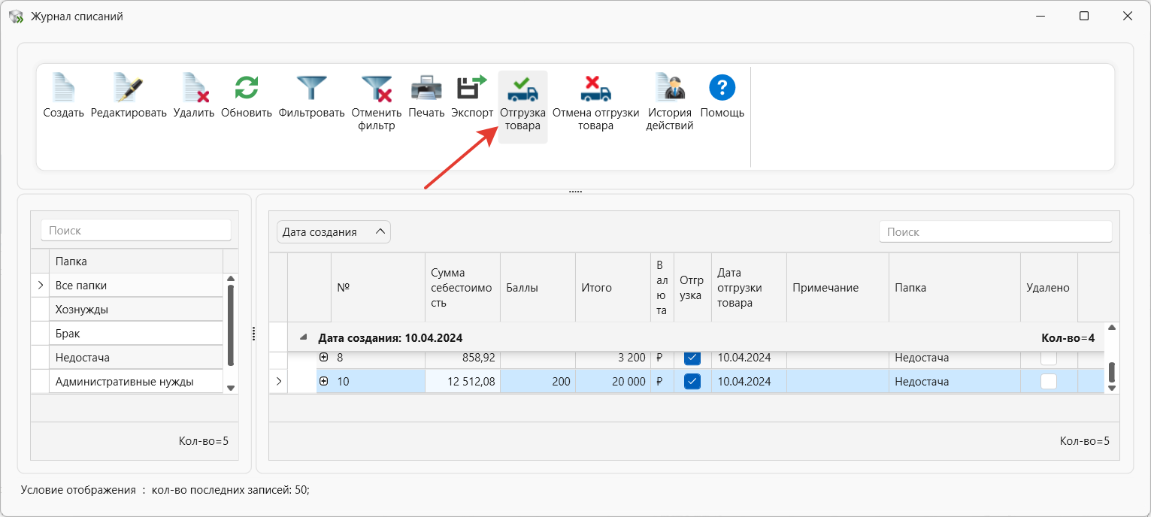Sort by Сумма себестоимость column header
The image size is (1151, 517).
click(462, 288)
